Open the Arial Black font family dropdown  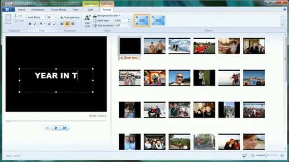click(45, 17)
